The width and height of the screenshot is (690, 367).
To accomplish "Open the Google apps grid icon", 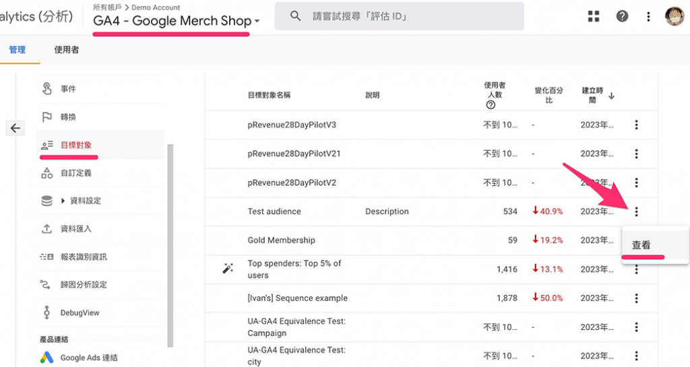I will [x=594, y=16].
